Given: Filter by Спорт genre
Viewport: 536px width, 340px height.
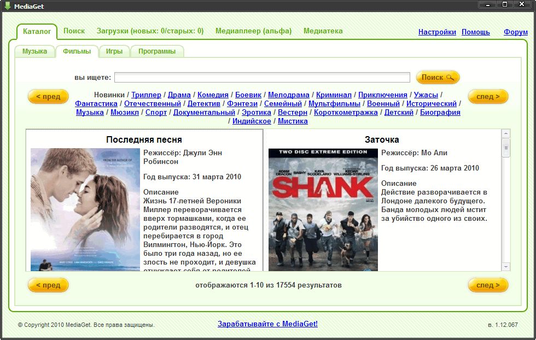Looking at the screenshot, I should [156, 113].
